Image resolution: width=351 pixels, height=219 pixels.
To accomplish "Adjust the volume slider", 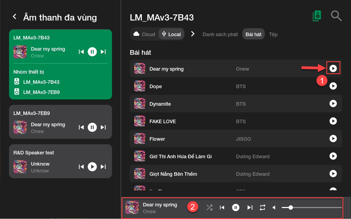I will pyautogui.click(x=291, y=208).
